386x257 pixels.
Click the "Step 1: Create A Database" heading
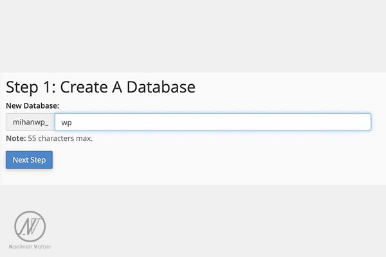tap(100, 87)
